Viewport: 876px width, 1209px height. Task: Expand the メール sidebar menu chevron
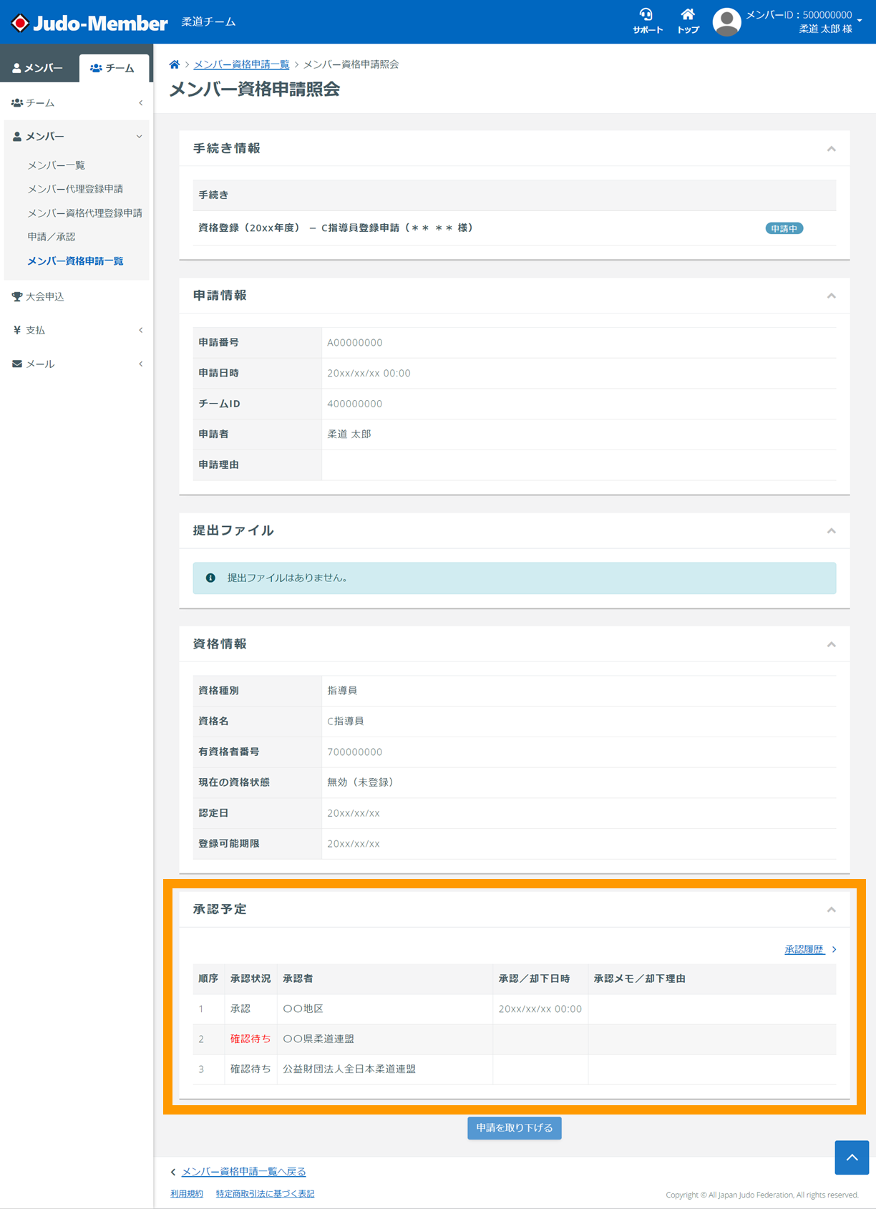coord(140,364)
